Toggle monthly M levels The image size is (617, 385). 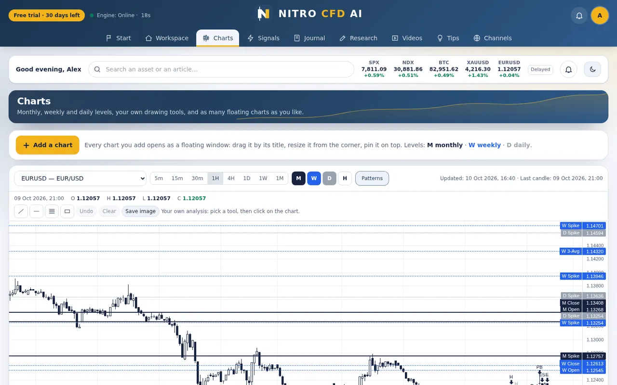[298, 179]
